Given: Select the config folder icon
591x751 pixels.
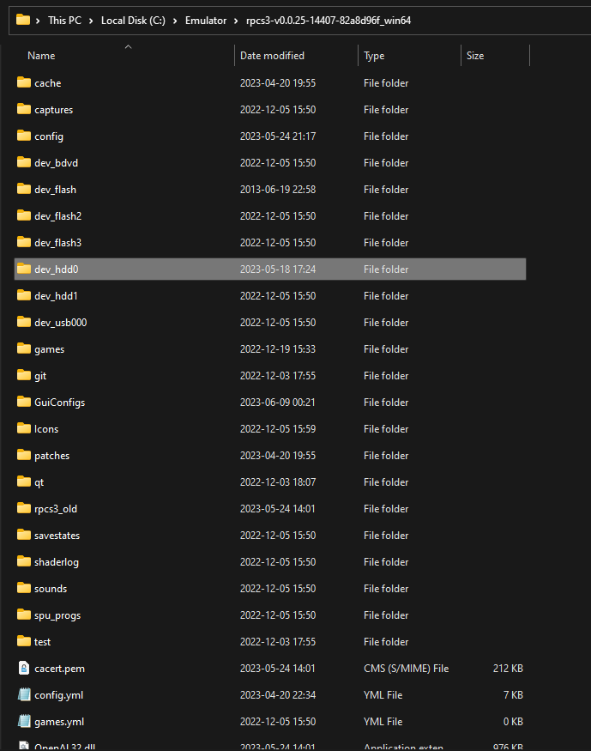Looking at the screenshot, I should pos(23,136).
